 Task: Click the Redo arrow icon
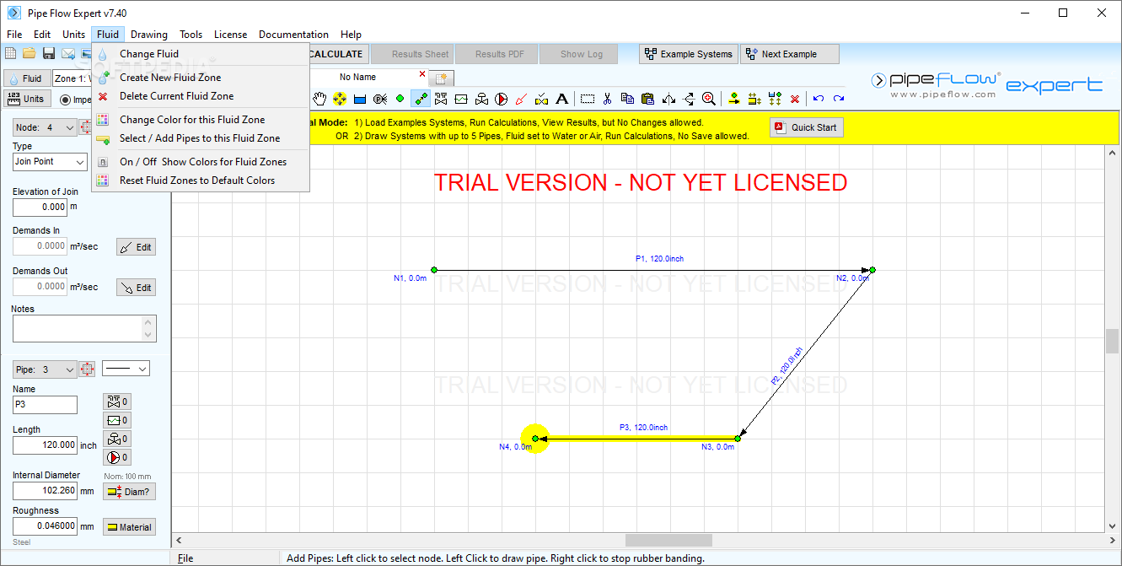click(x=839, y=99)
